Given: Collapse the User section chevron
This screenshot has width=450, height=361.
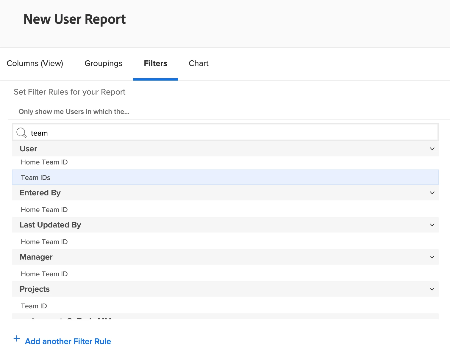Looking at the screenshot, I should point(432,149).
